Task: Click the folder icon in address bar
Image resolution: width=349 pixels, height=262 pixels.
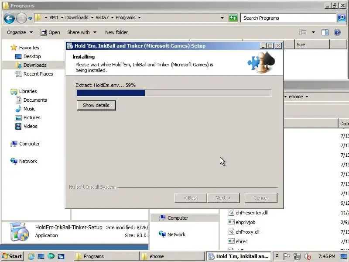Action: point(38,17)
